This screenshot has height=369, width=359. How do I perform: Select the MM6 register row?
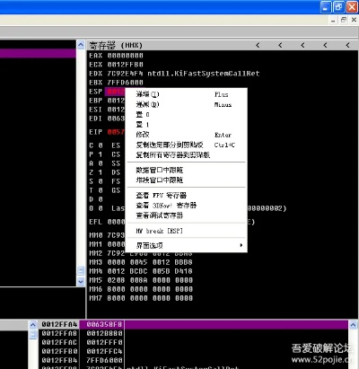pyautogui.click(x=141, y=289)
